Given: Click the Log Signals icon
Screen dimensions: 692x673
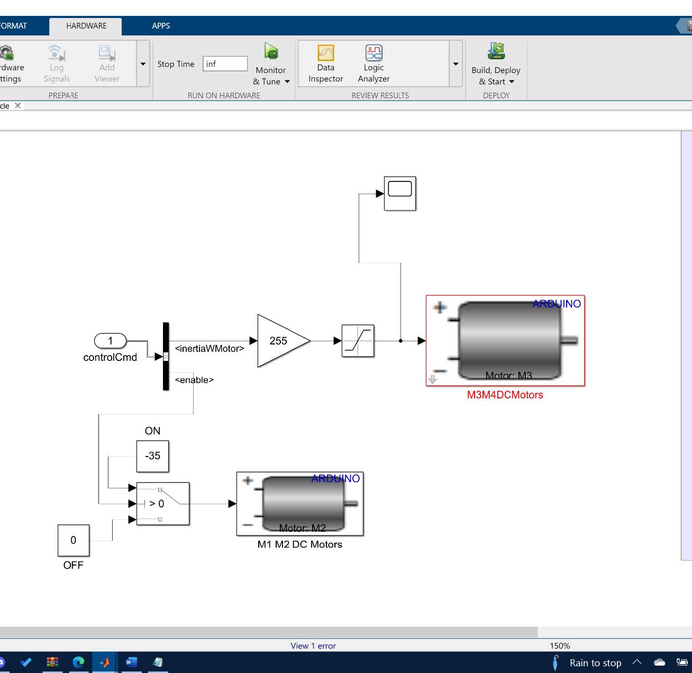Looking at the screenshot, I should click(56, 52).
